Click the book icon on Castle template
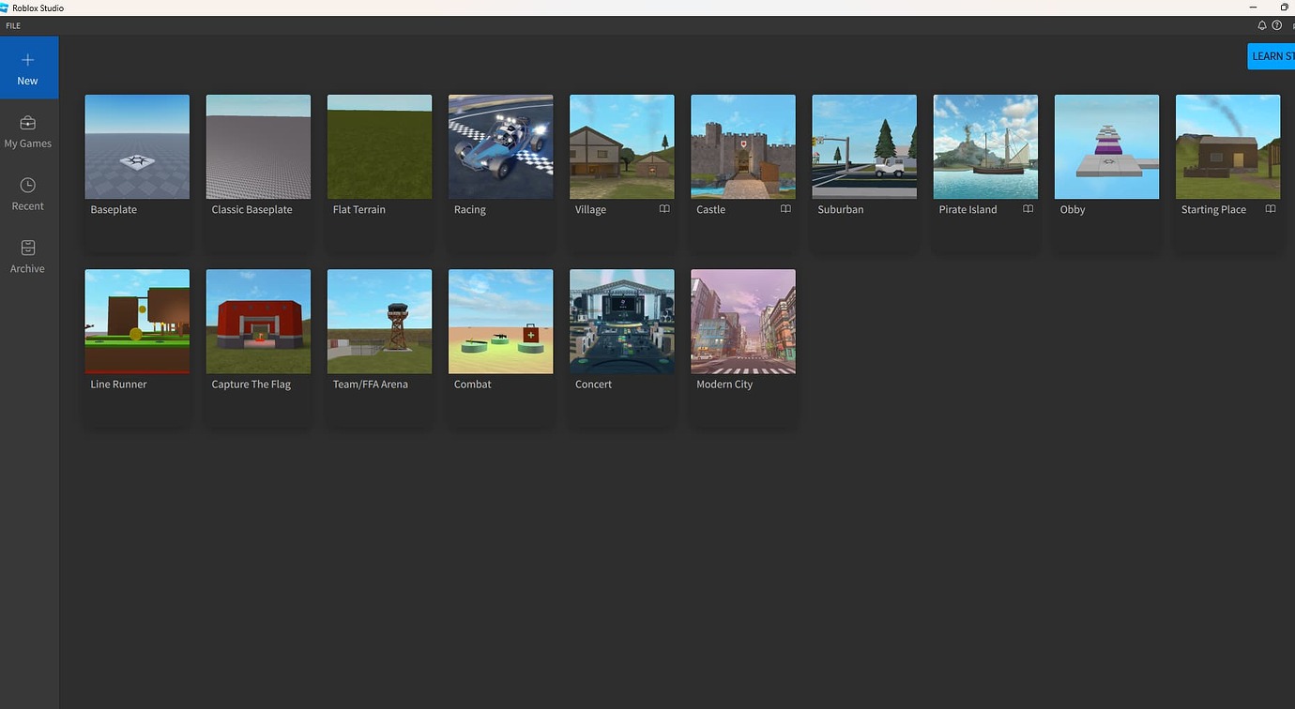Viewport: 1295px width, 709px height. pyautogui.click(x=785, y=209)
